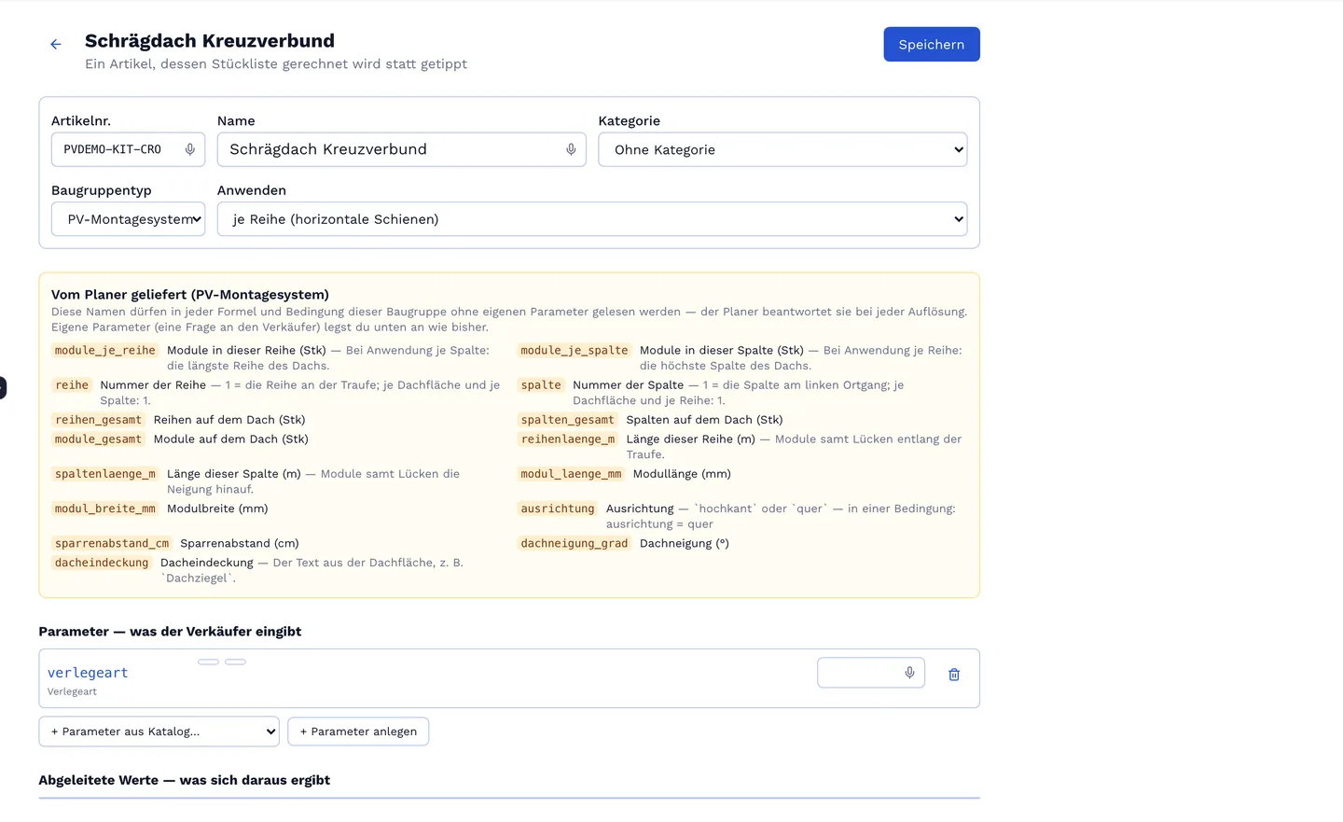
Task: Select the spalten_gesamt variable chip
Action: [568, 420]
